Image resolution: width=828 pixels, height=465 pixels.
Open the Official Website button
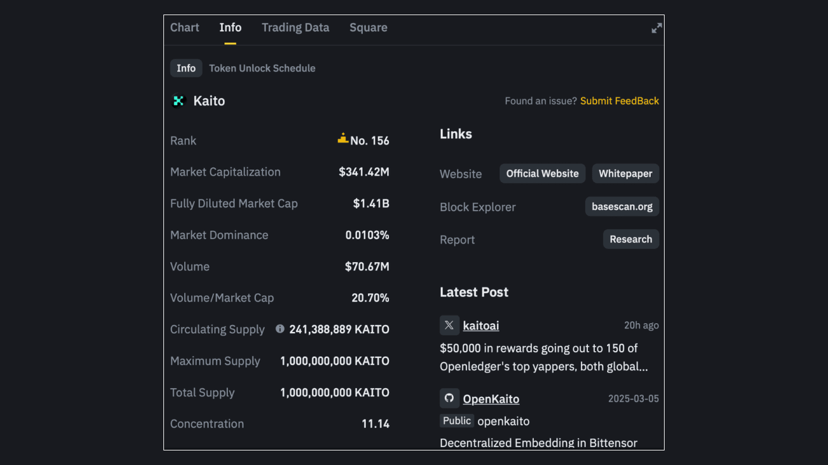542,173
